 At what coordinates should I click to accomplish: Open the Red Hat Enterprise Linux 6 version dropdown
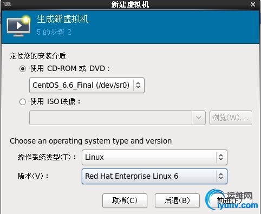(x=154, y=176)
